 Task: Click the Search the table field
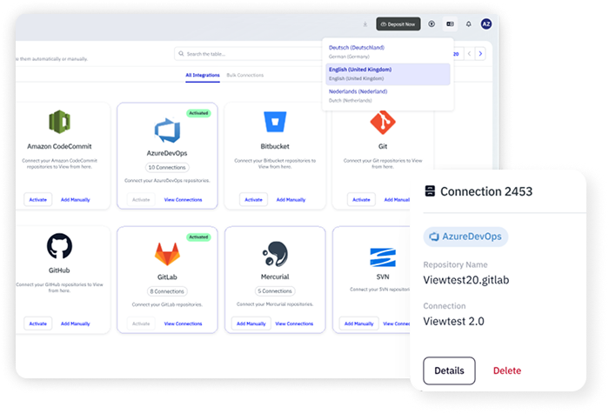tap(249, 54)
